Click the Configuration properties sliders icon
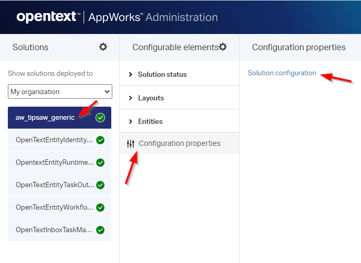361x263 pixels. point(131,144)
